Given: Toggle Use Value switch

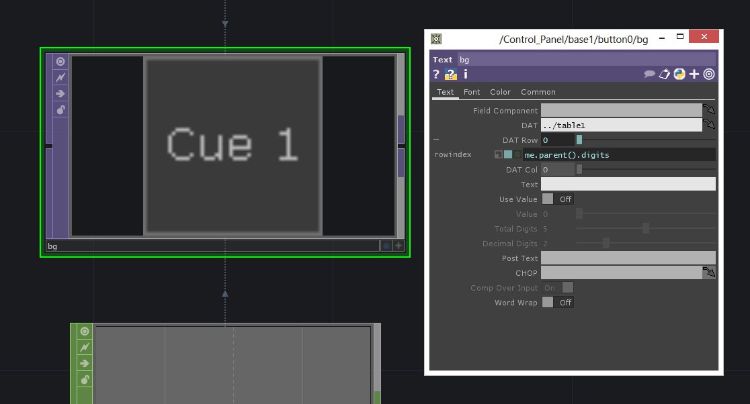Looking at the screenshot, I should 557,199.
